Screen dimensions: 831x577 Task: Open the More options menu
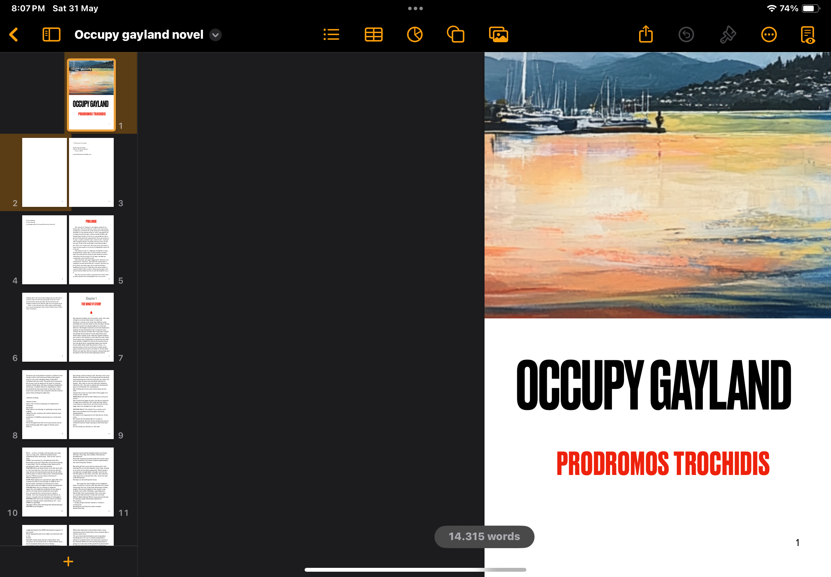(769, 34)
